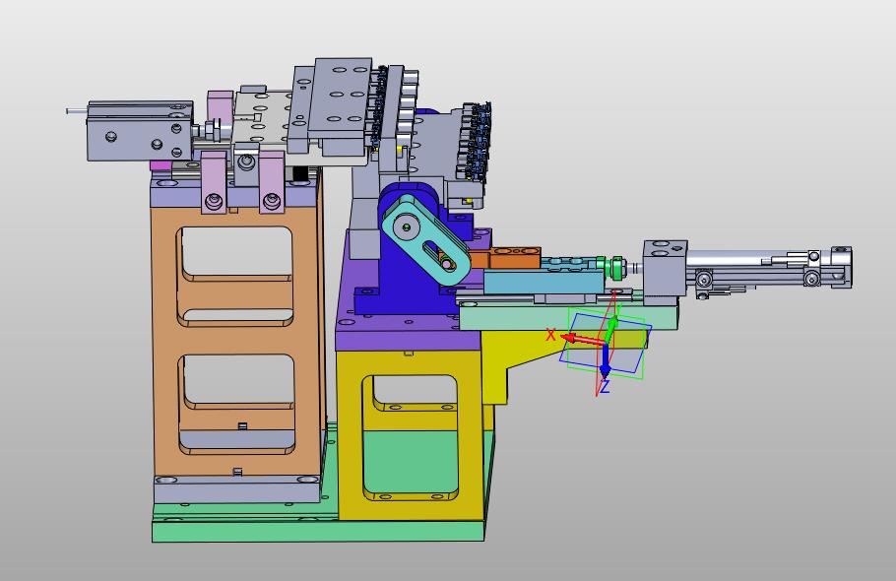The image size is (896, 581).
Task: Click the blue Z label of the triad
Action: (605, 387)
